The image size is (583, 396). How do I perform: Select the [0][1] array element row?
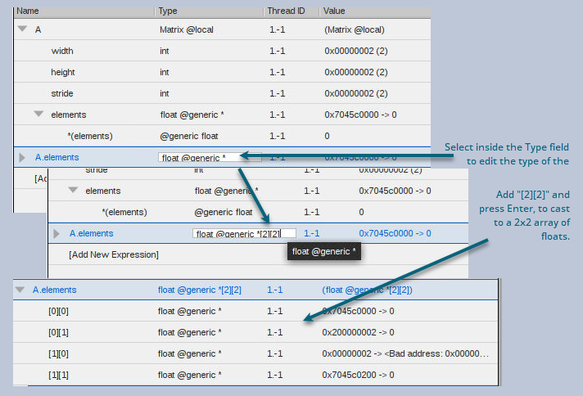[59, 332]
